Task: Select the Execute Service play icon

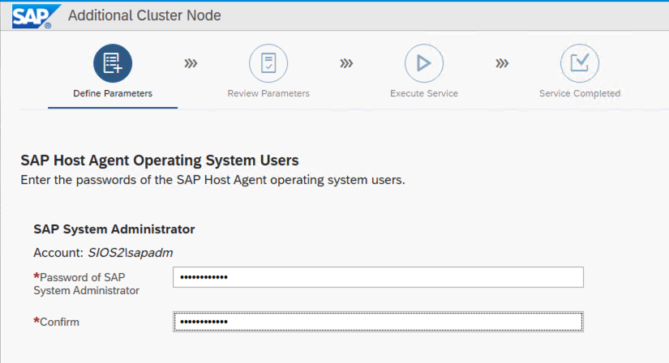Action: click(x=424, y=63)
